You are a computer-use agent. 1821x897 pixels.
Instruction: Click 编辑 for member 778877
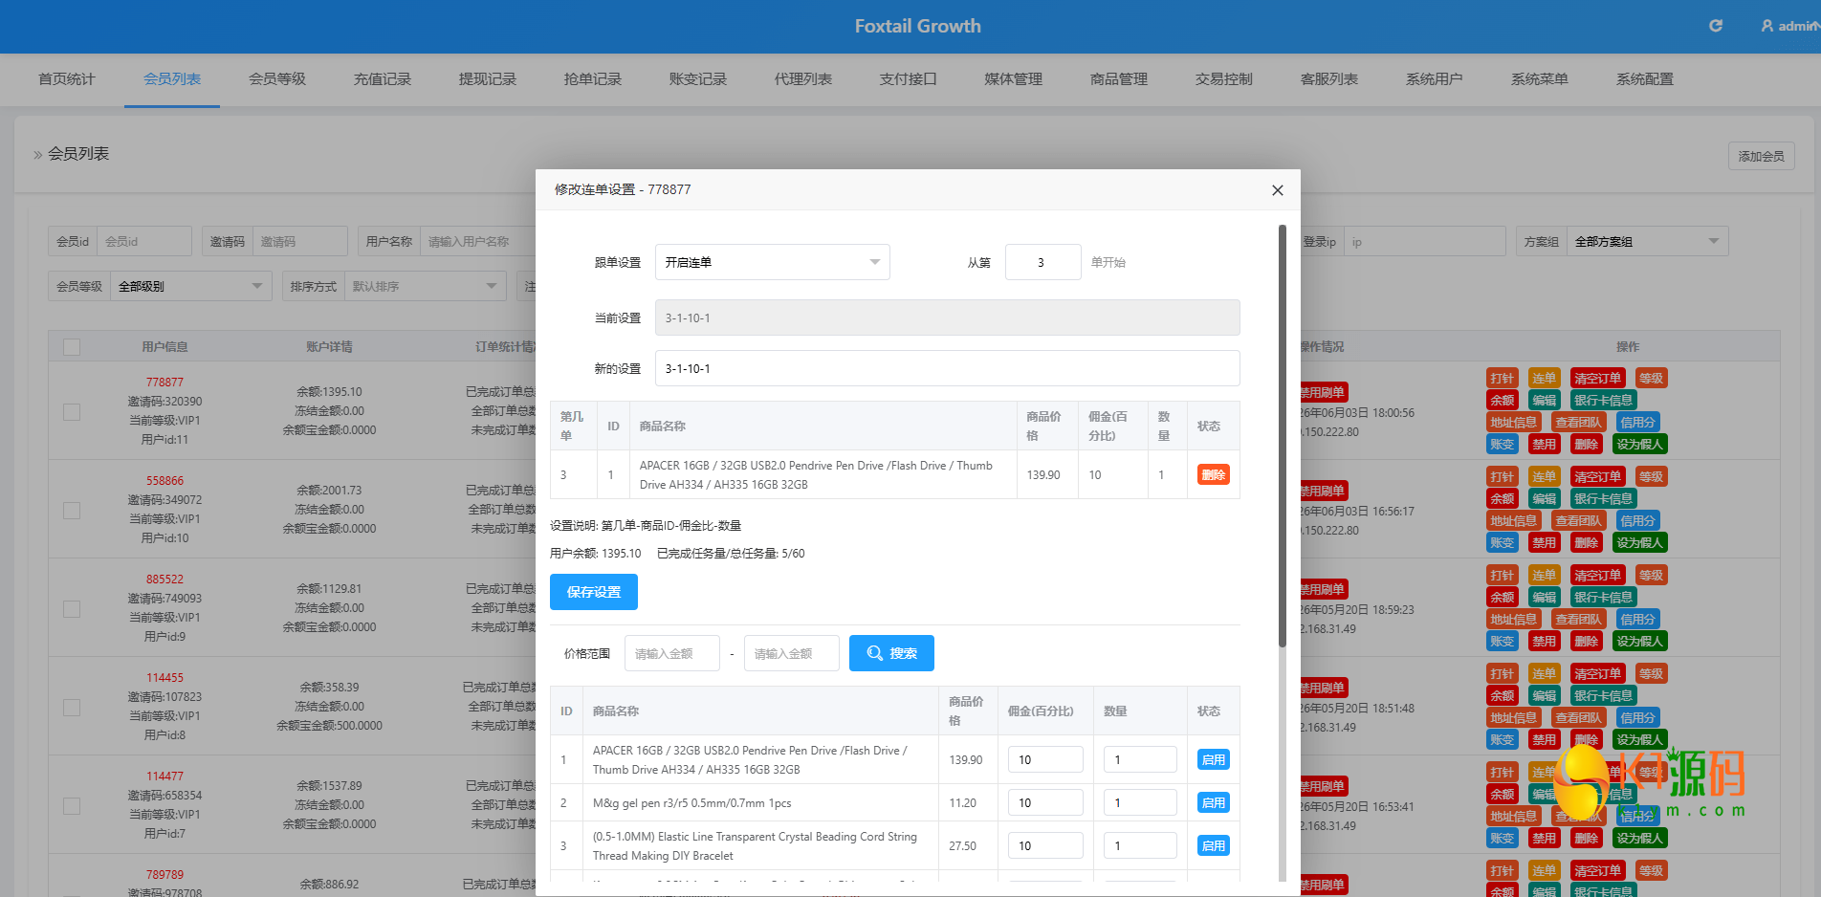[x=1545, y=400]
